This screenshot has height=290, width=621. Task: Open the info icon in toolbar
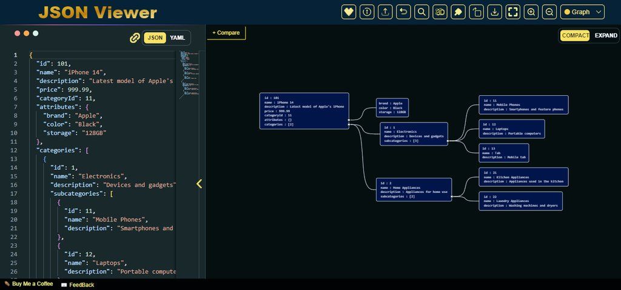pos(367,12)
